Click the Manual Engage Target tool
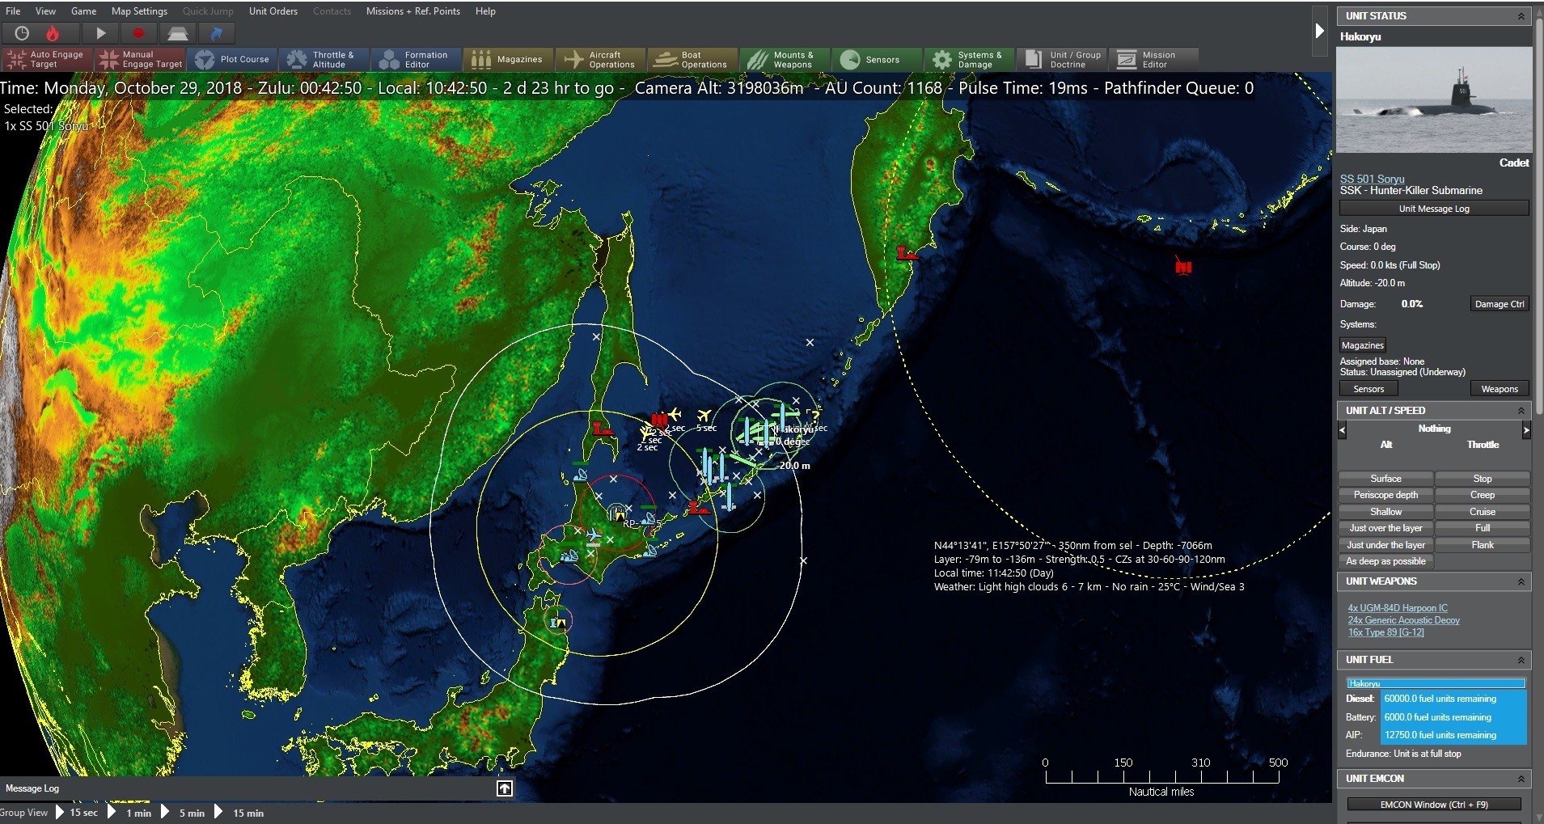Screen dimensions: 1544x824 [138, 59]
